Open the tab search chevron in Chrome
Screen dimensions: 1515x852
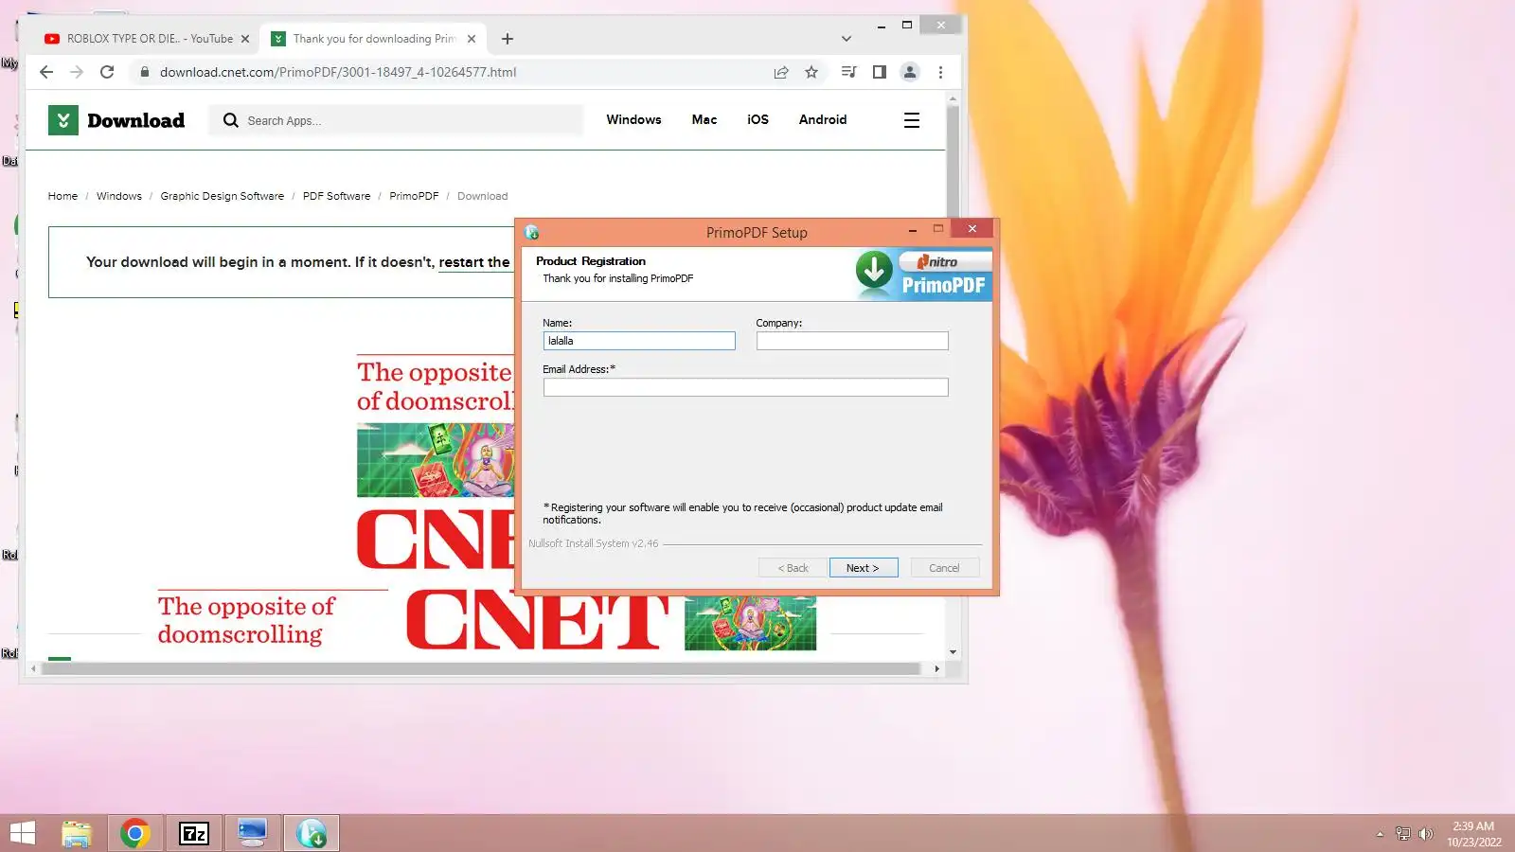847,39
